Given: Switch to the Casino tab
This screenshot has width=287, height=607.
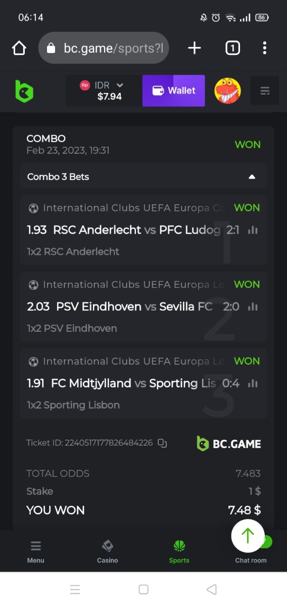Looking at the screenshot, I should (x=108, y=551).
